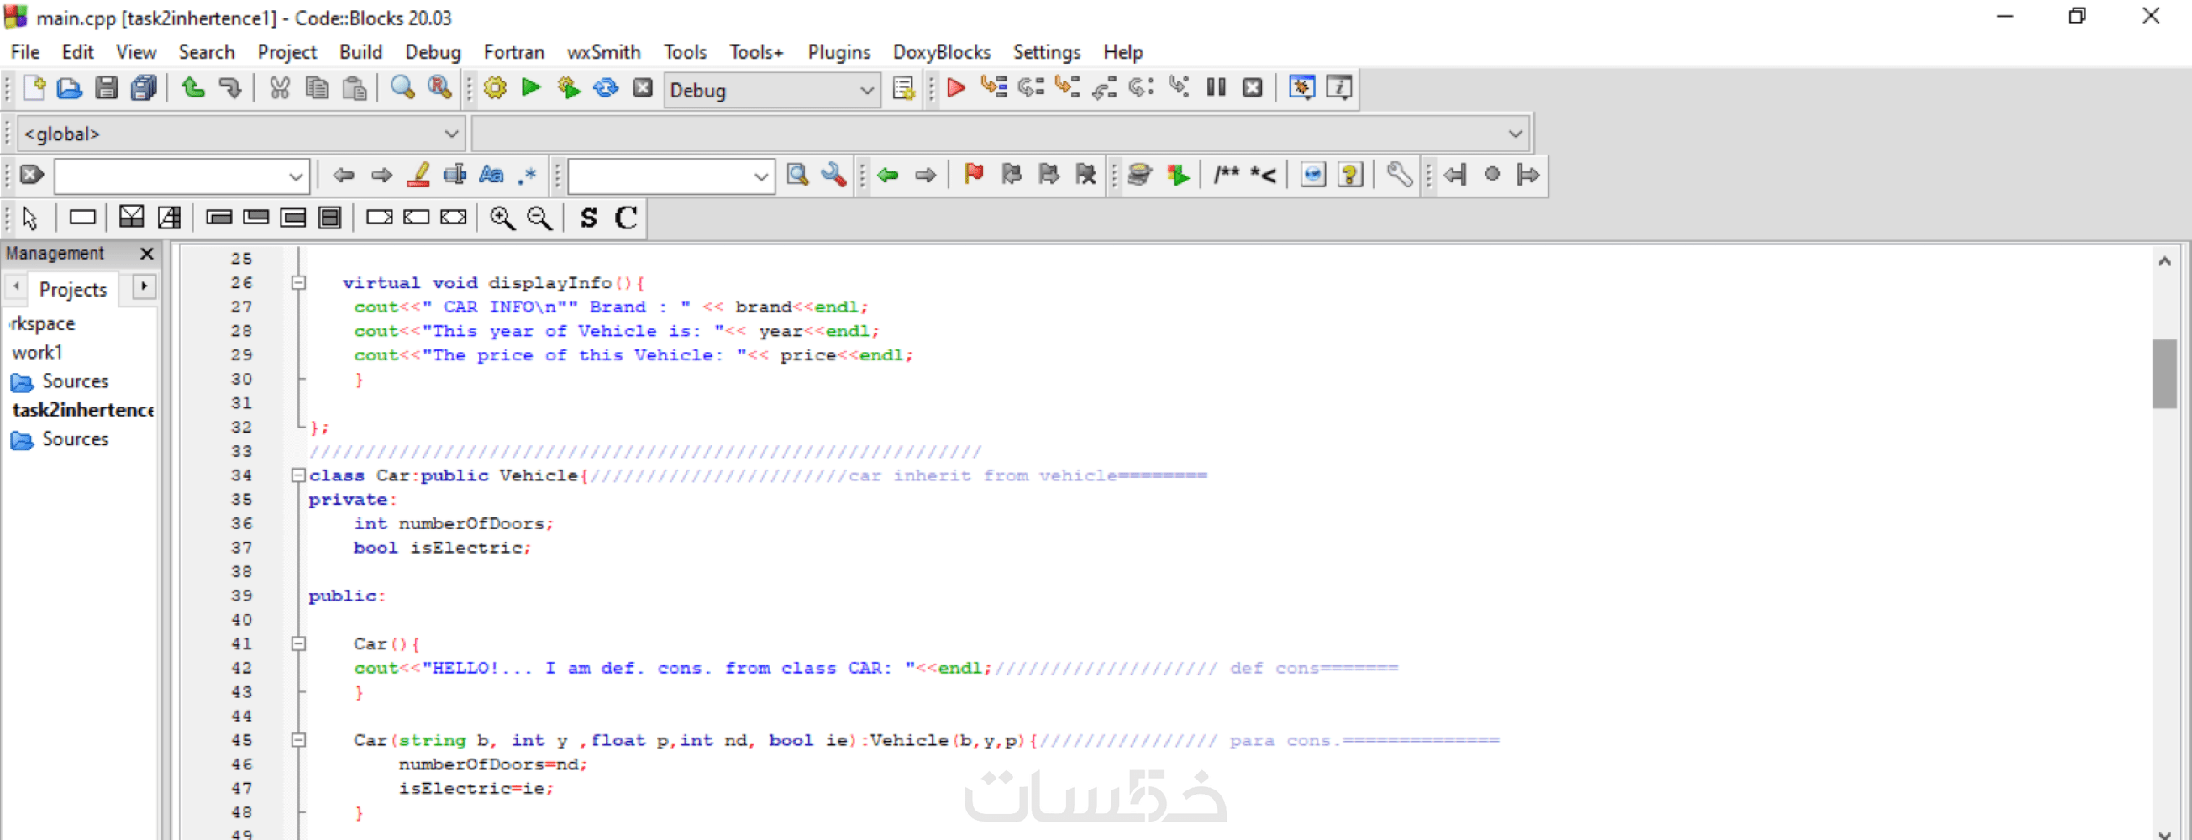Redo the last undone edit
This screenshot has width=2192, height=840.
coord(229,87)
